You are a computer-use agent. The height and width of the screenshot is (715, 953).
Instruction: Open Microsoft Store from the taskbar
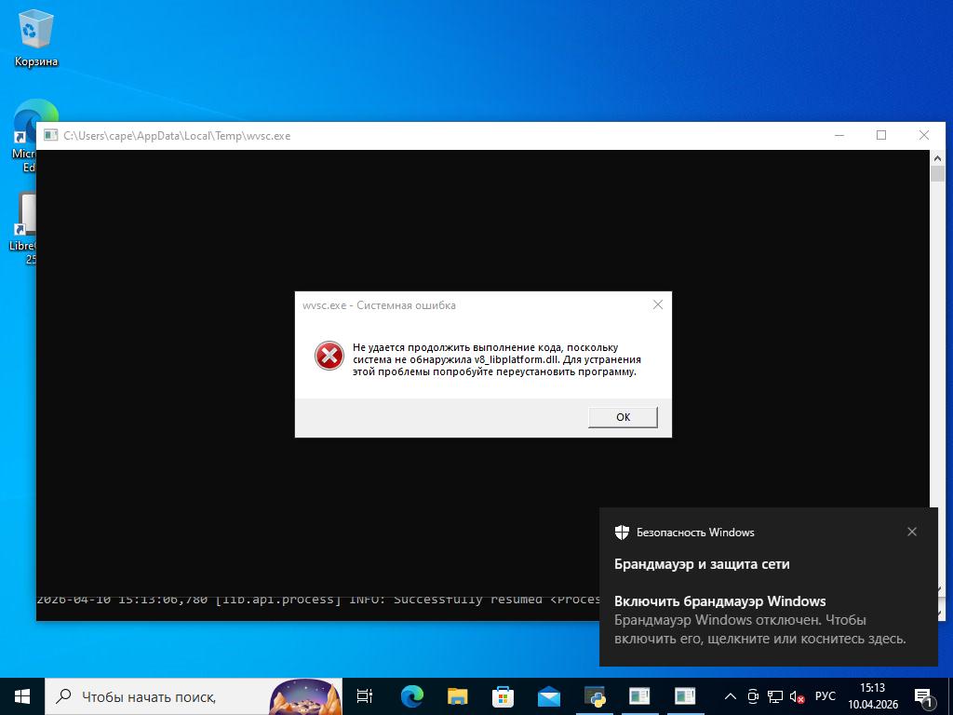click(x=503, y=696)
